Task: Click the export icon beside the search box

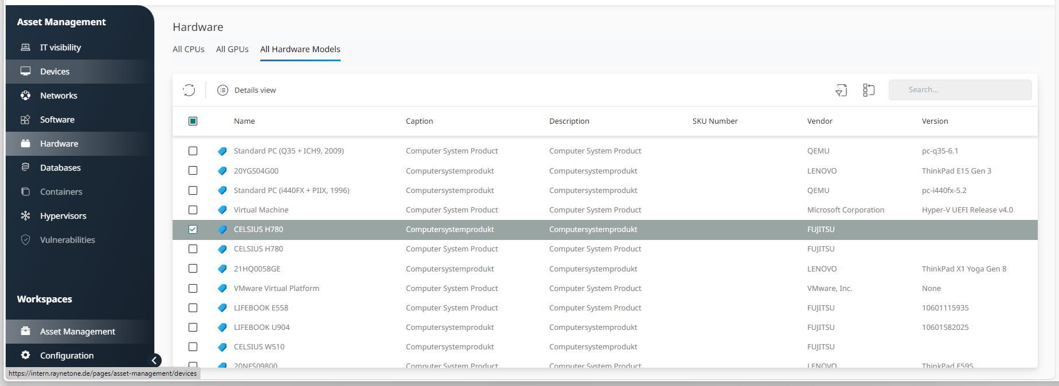Action: [x=841, y=90]
